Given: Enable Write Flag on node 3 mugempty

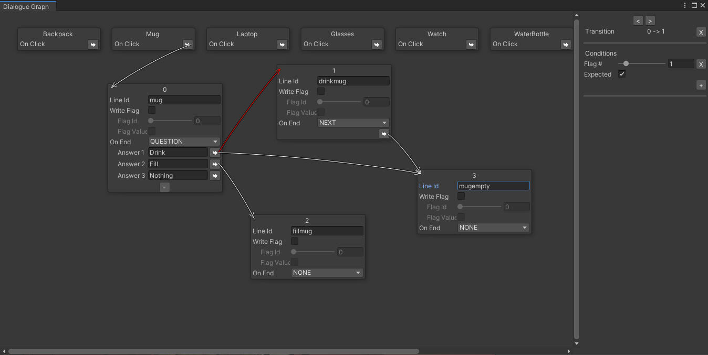Looking at the screenshot, I should click(461, 197).
